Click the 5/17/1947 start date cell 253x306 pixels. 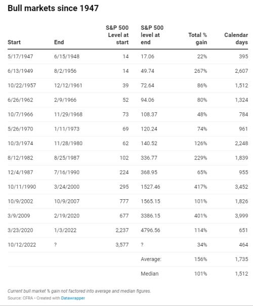click(x=20, y=57)
